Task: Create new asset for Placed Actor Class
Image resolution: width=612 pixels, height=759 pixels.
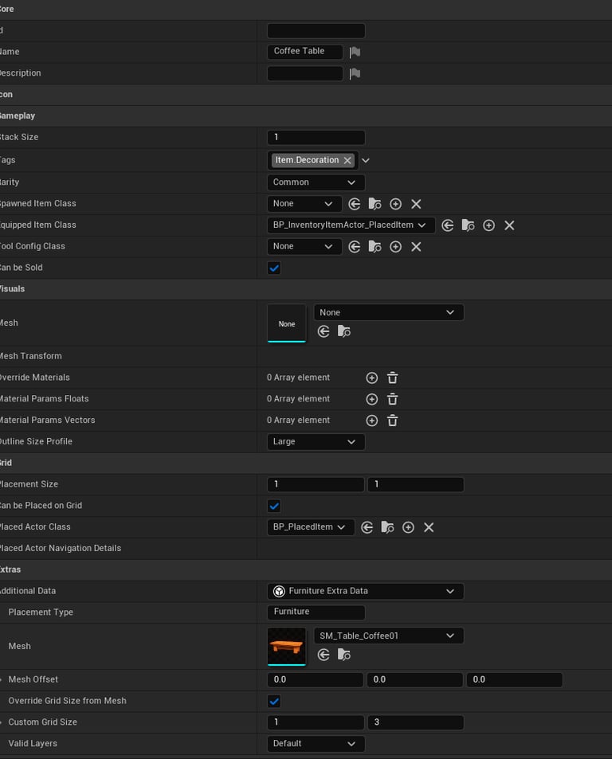Action: (408, 527)
